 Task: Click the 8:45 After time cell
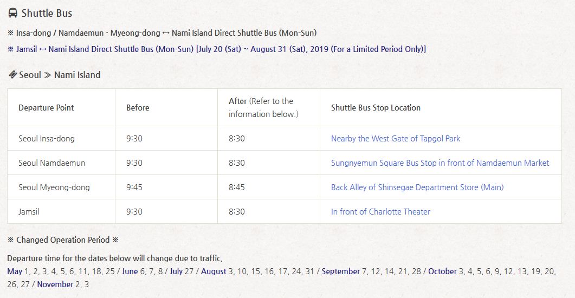[x=237, y=187]
